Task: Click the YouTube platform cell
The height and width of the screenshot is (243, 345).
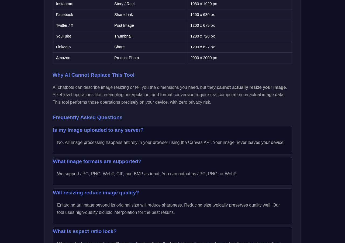Action: (x=82, y=36)
